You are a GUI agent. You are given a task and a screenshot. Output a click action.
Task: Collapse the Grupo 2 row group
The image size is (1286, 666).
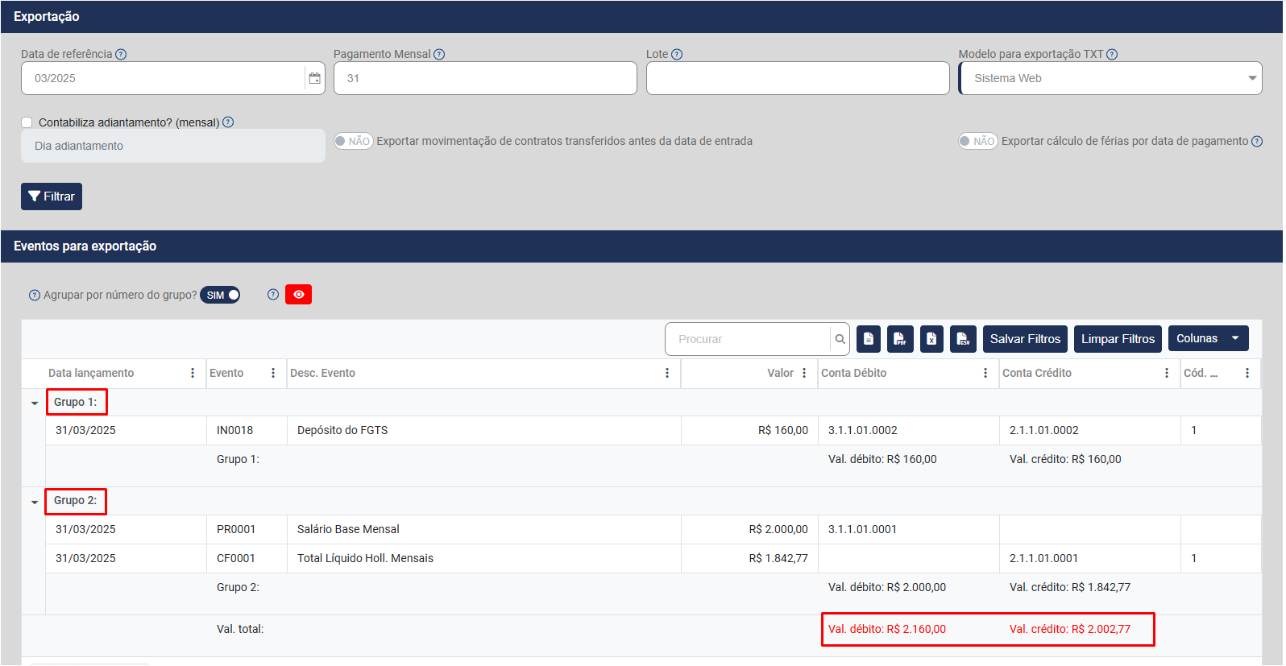35,502
